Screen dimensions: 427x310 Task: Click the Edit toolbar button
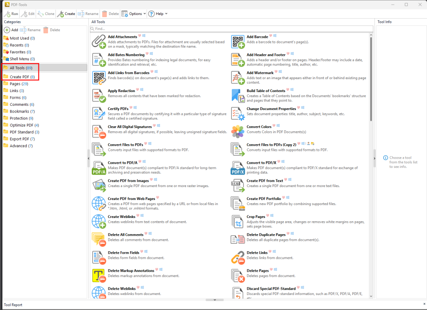tap(28, 14)
